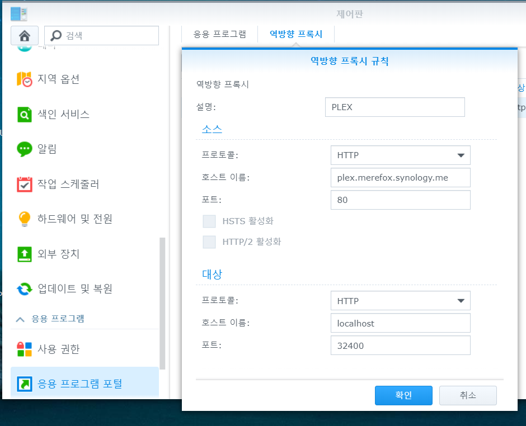
Task: Open the 하드웨어 및 전원 bulb icon
Action: (25, 219)
